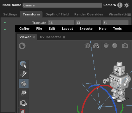Close the UV Inspector tab

click(x=64, y=37)
